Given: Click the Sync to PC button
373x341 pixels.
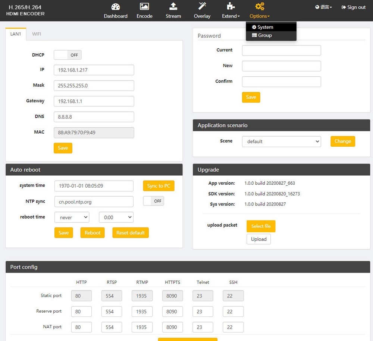Looking at the screenshot, I should [159, 186].
